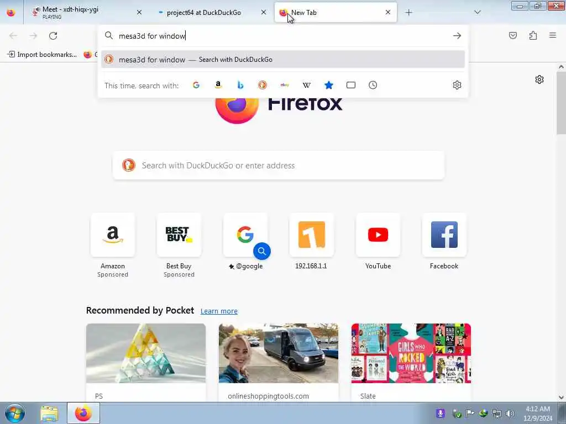
Task: Click the scrollbar down arrow
Action: (561, 397)
